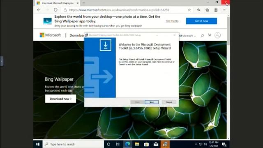Open the Edge profile avatar

tap(216, 10)
